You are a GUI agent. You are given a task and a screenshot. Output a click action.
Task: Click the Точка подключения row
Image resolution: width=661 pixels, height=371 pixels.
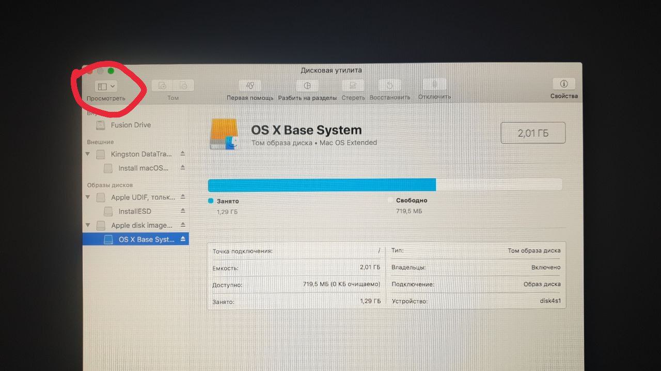pyautogui.click(x=296, y=251)
